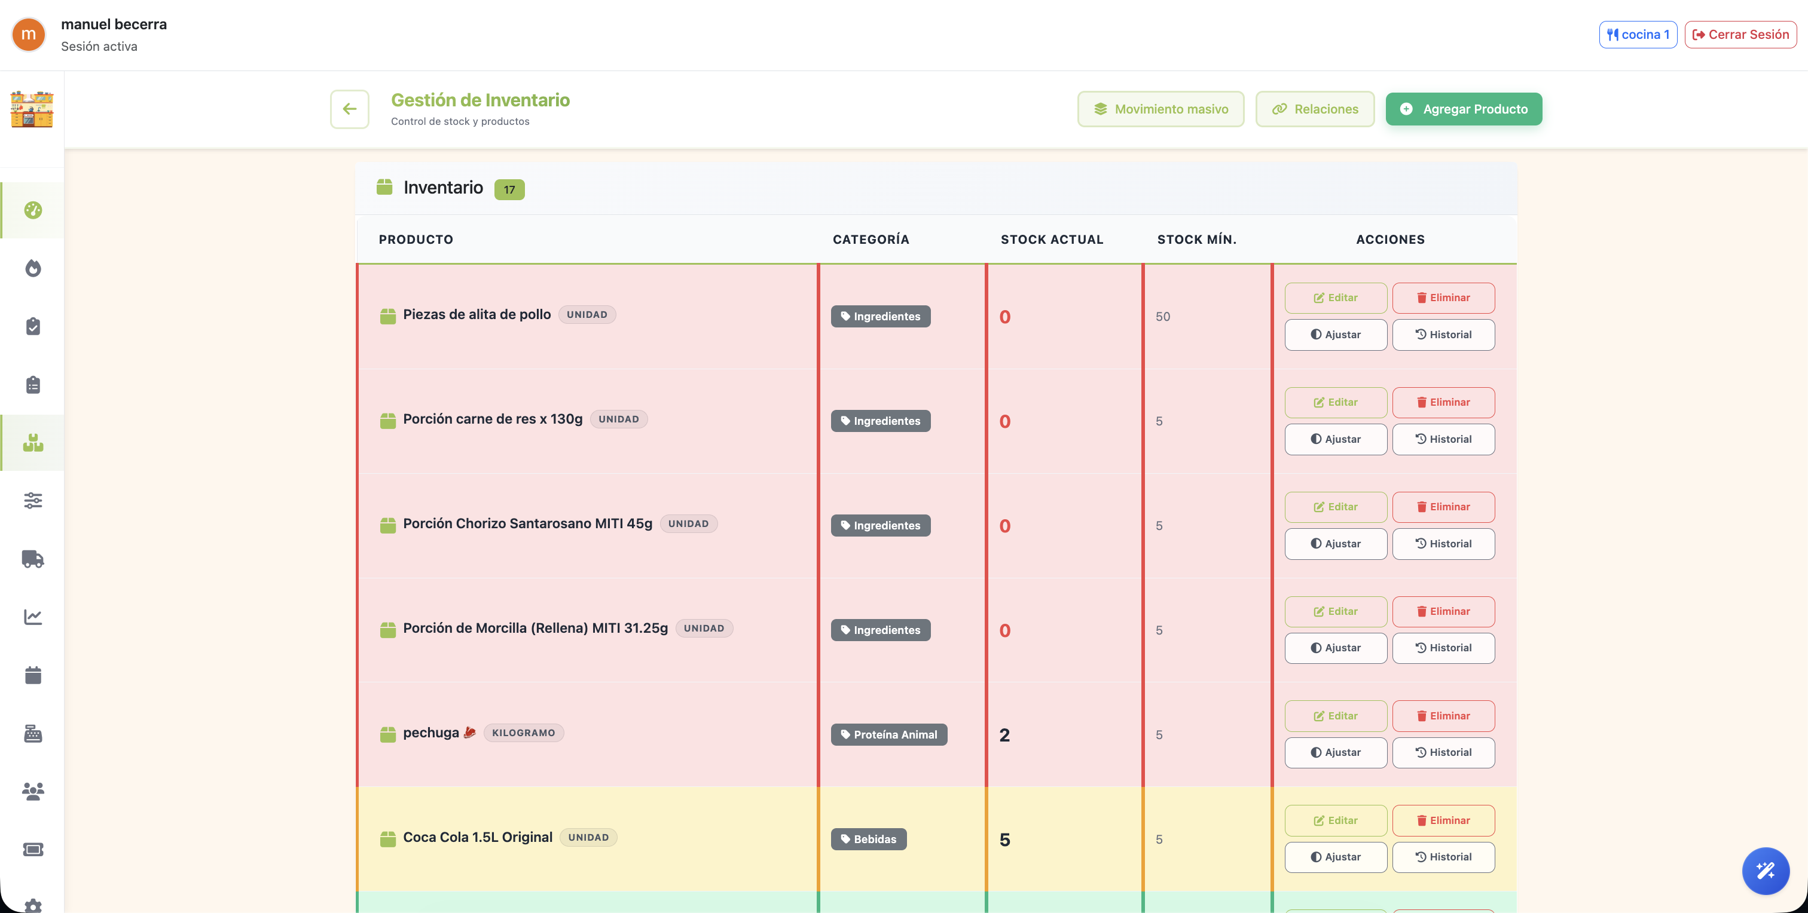This screenshot has width=1808, height=913.
Task: Open the cash register icon in sidebar
Action: (33, 734)
